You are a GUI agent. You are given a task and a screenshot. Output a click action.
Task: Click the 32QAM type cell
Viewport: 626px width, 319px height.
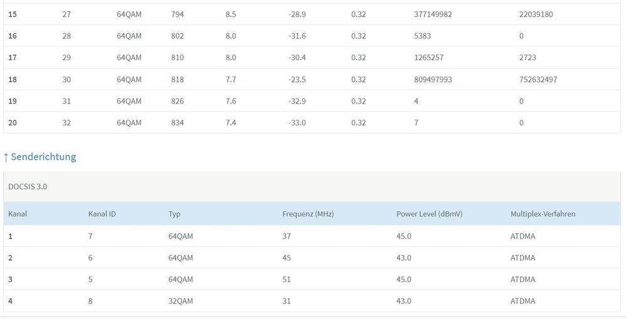181,301
